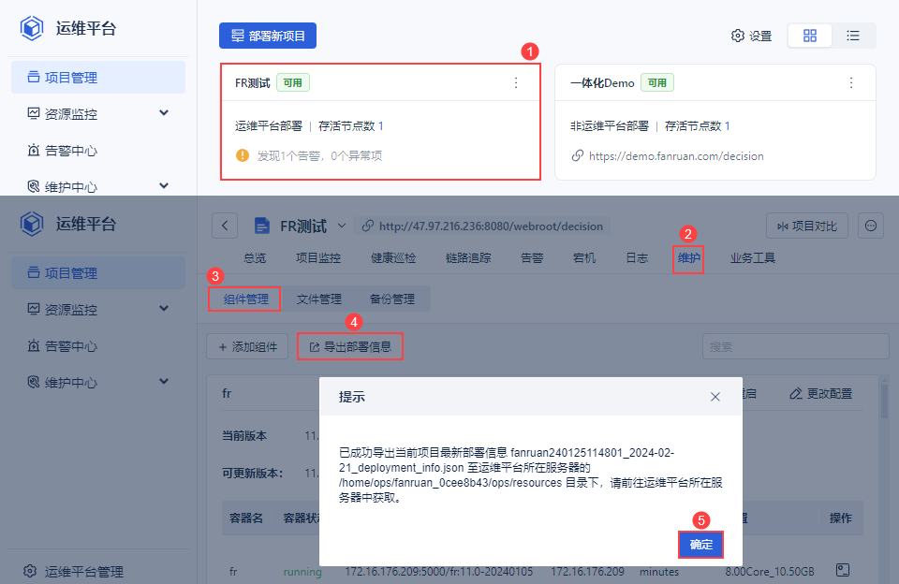
Task: Click 添加组件 button
Action: (247, 346)
